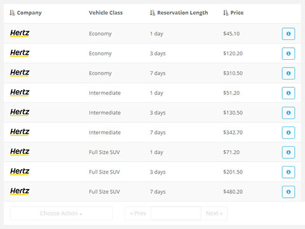Click the Vehicle Class column header
This screenshot has width=305, height=229.
click(105, 13)
